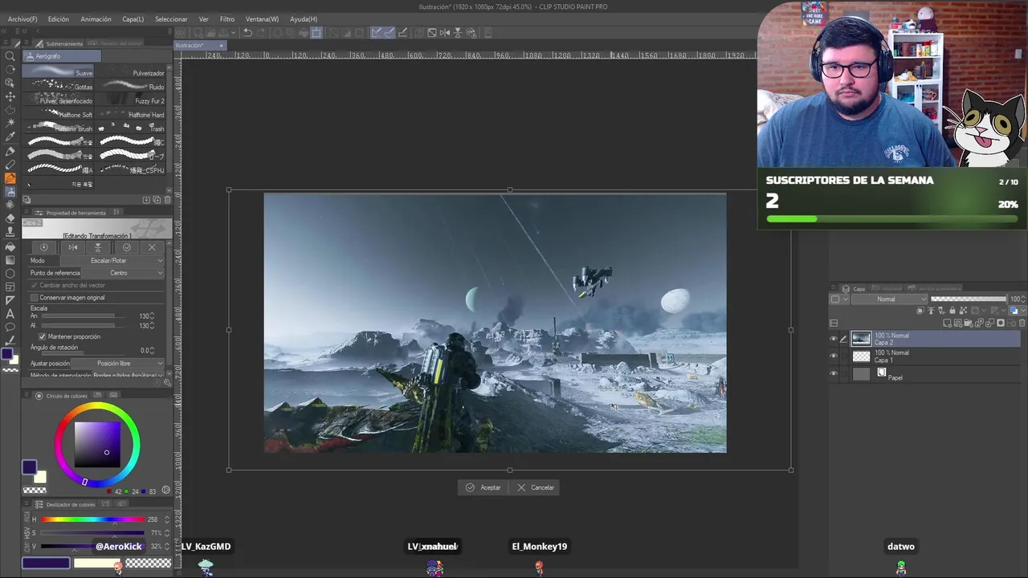Viewport: 1028px width, 578px height.
Task: Open the Normal blend mode dropdown
Action: coord(888,299)
